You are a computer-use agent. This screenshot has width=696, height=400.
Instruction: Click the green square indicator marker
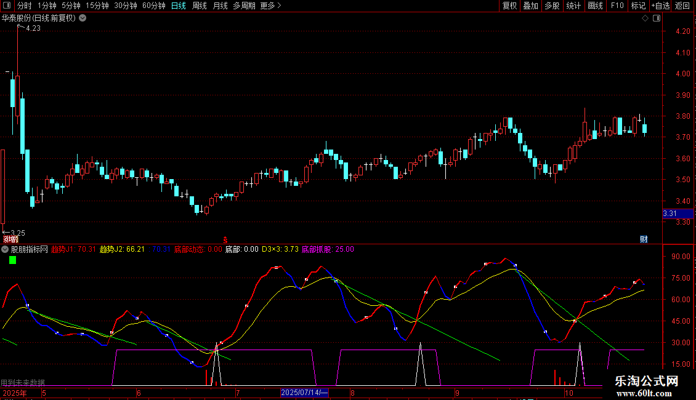click(x=12, y=260)
